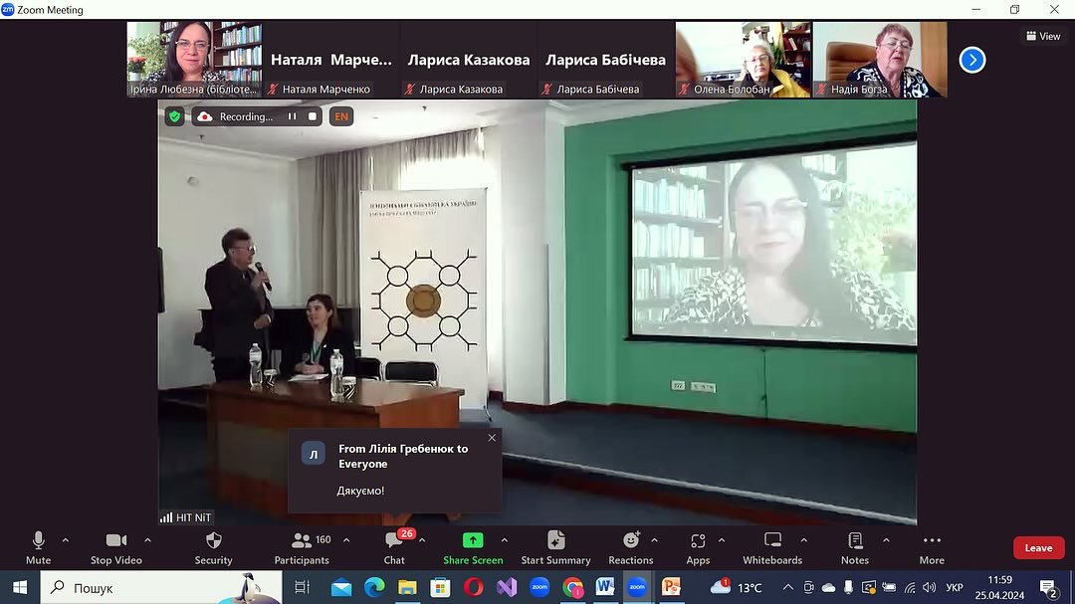The width and height of the screenshot is (1075, 604).
Task: Open the More options menu
Action: coord(932,548)
